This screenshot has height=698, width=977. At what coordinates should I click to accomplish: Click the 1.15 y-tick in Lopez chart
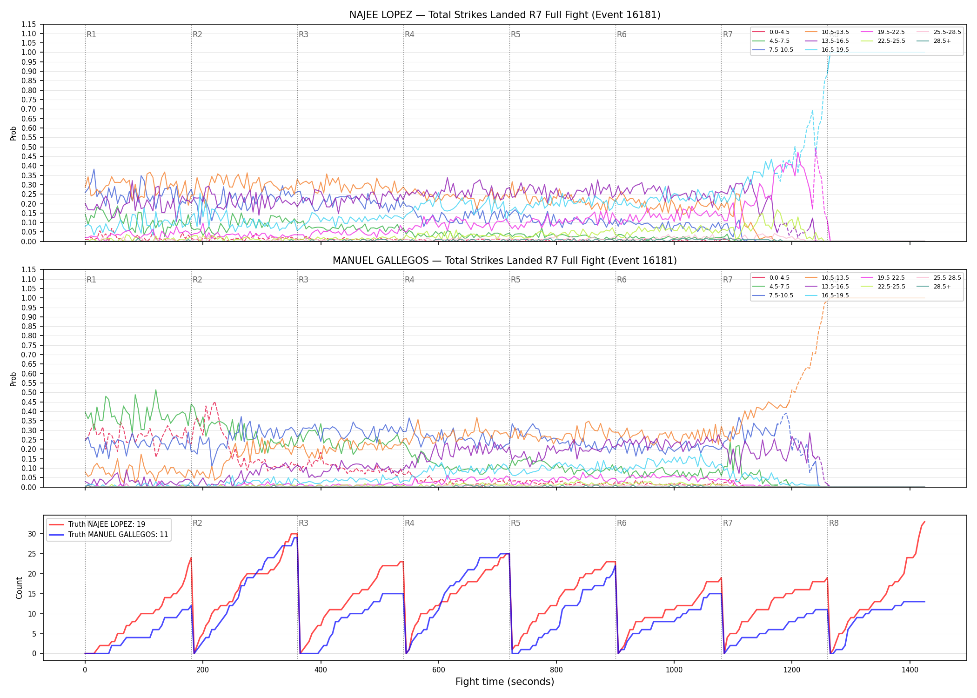click(28, 24)
